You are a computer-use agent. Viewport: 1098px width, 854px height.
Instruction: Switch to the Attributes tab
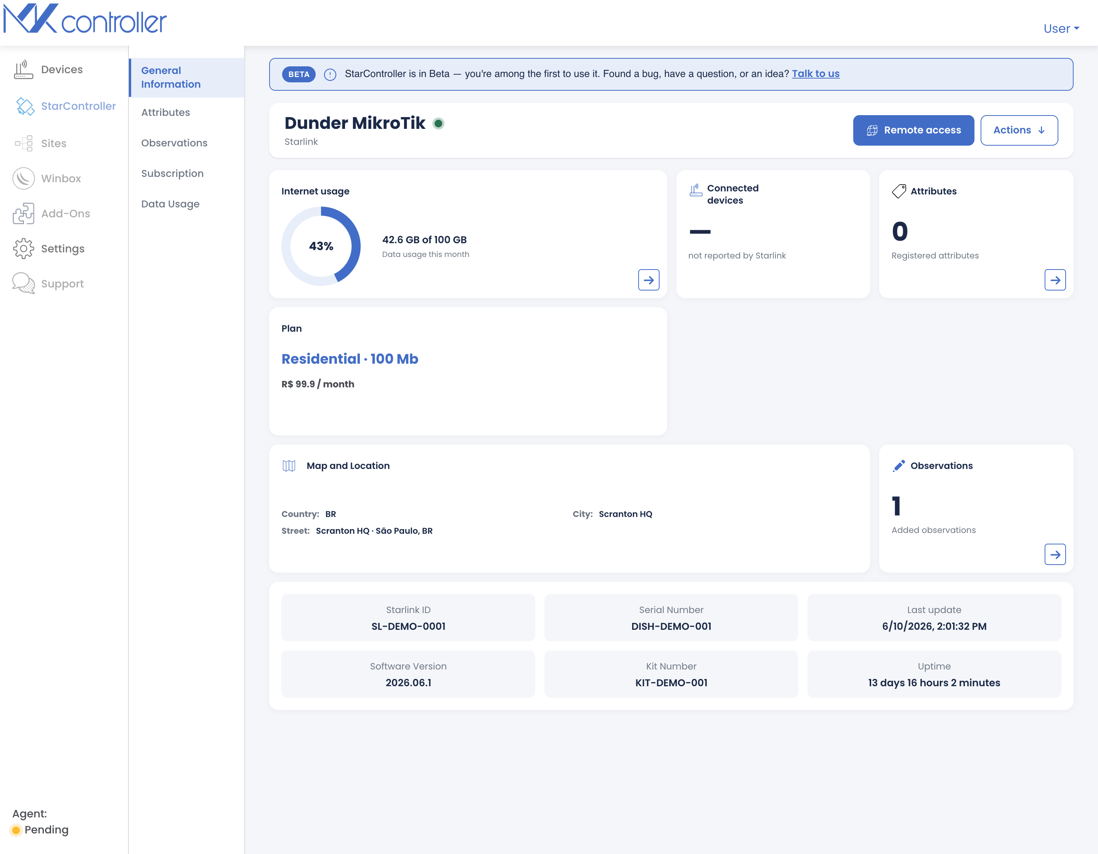[165, 112]
